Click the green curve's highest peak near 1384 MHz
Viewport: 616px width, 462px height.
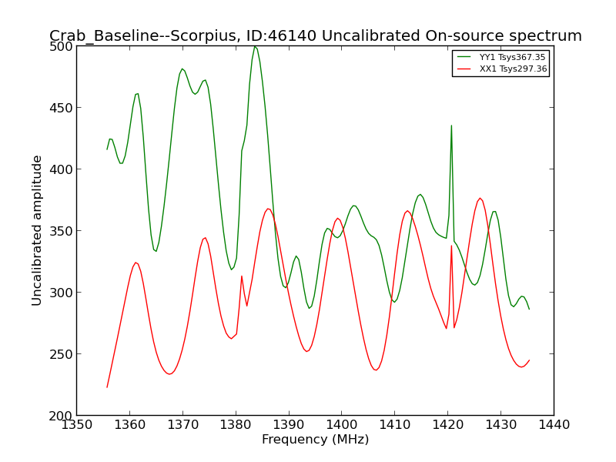coord(255,47)
